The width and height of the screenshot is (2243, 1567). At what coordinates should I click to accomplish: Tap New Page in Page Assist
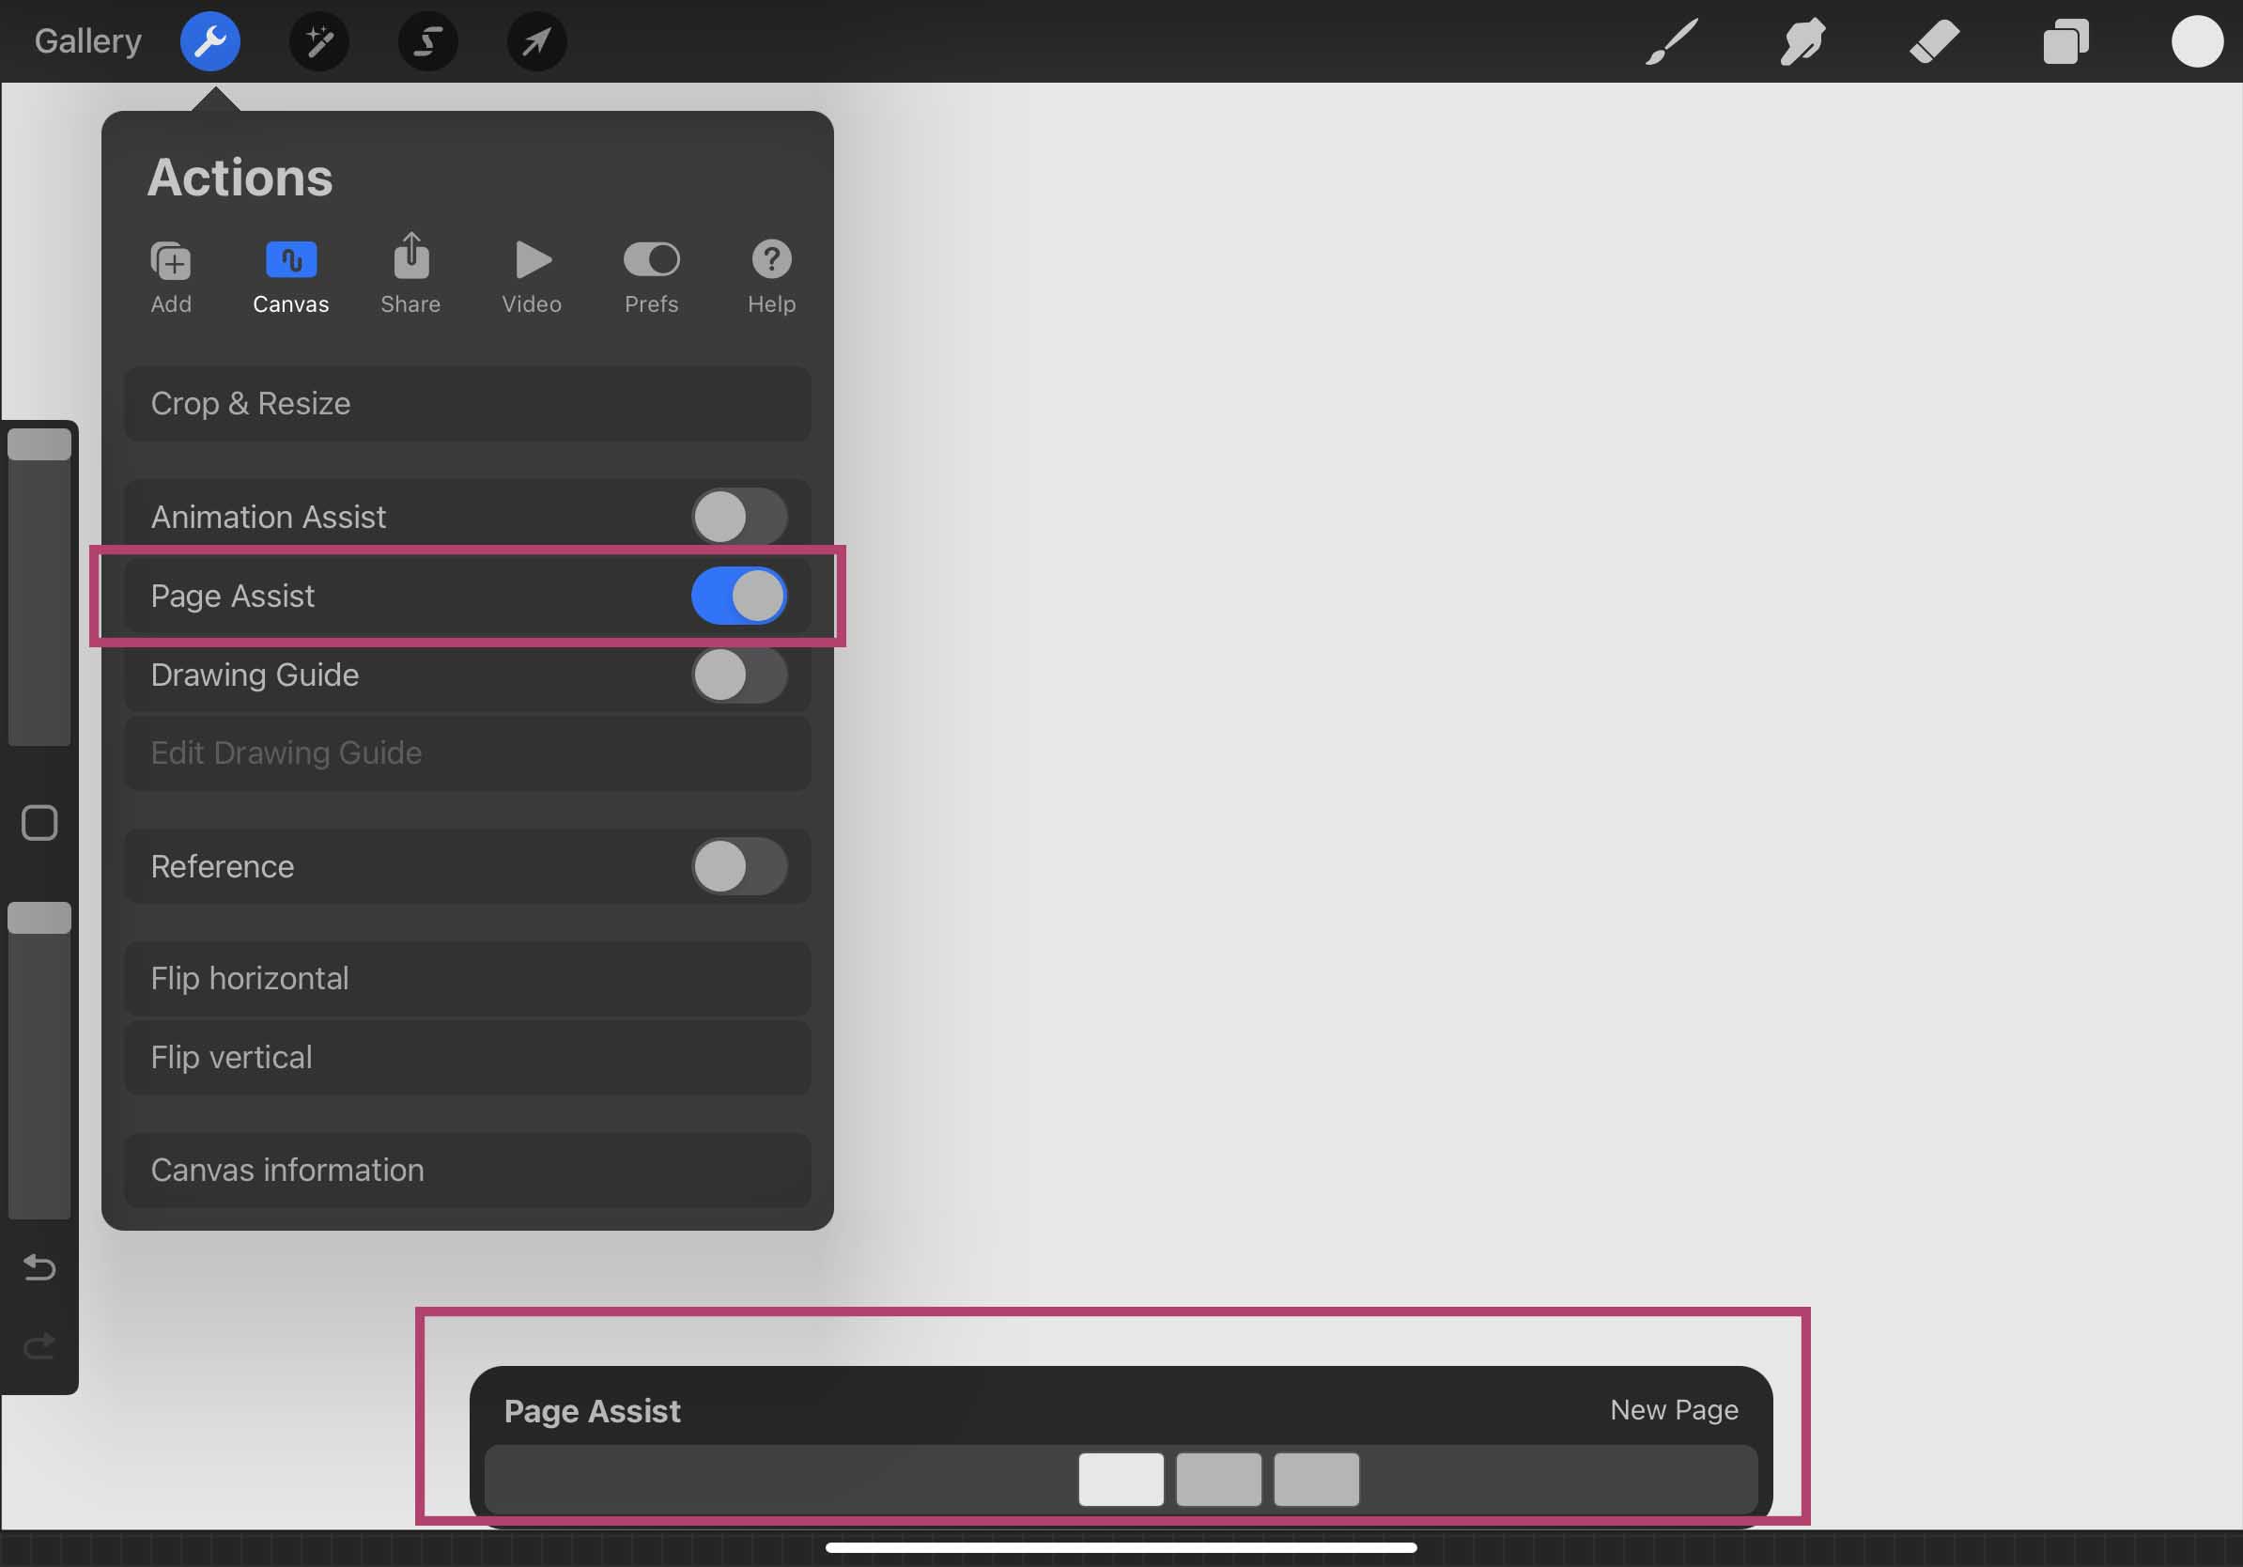1674,1410
